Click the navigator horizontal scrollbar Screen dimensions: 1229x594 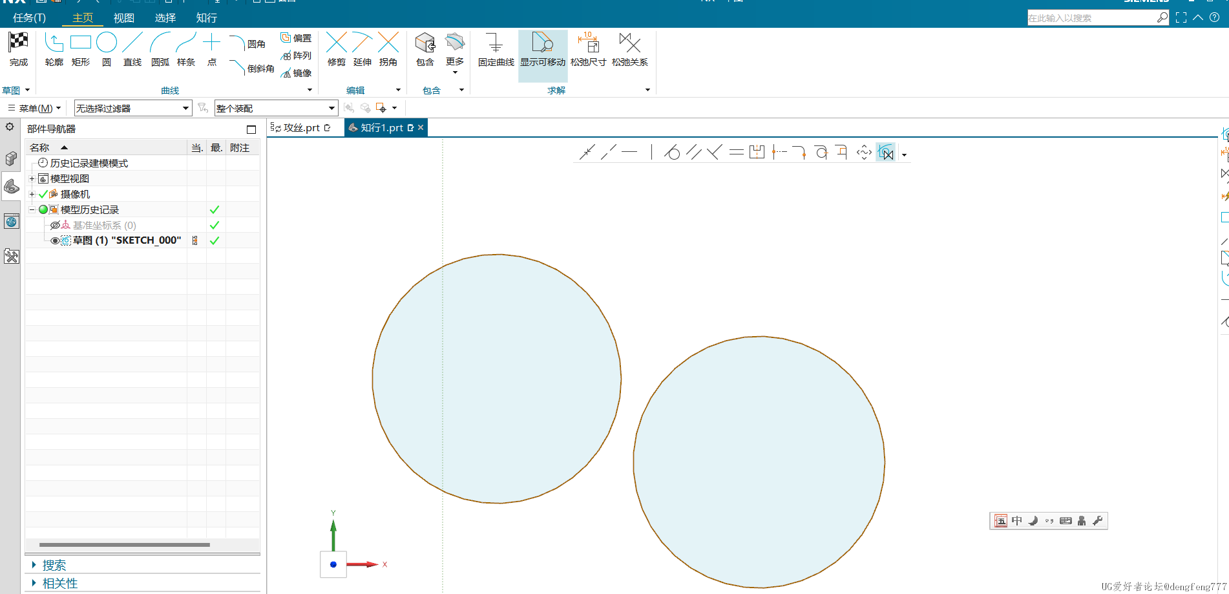coord(125,545)
